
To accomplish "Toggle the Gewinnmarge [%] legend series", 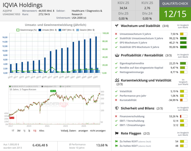I will [26, 30].
